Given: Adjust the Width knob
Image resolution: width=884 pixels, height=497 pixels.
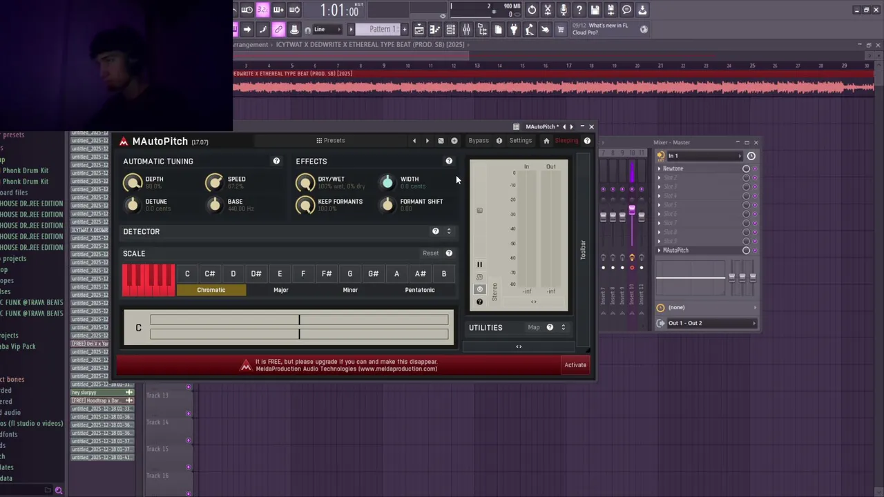Looking at the screenshot, I should [x=387, y=182].
